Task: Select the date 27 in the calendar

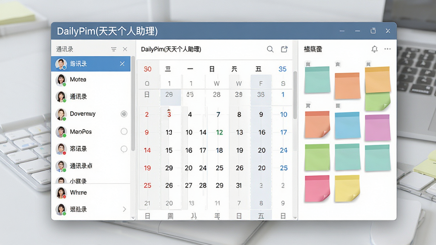Action: tap(189, 185)
